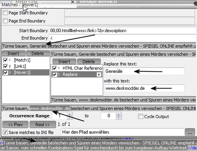Click Insert above the filter list
Image resolution: width=197 pixels, height=151 pixels.
click(64, 62)
